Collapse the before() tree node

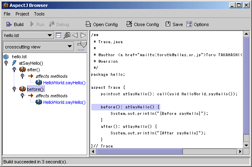(14, 89)
